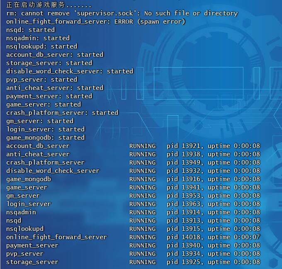Click the 'disable_word_check_server: started' line
This screenshot has height=269, width=282.
click(x=70, y=71)
